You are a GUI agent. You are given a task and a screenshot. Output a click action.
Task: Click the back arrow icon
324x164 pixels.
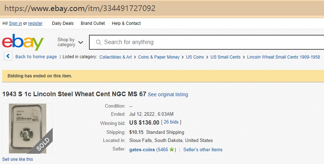8,56
